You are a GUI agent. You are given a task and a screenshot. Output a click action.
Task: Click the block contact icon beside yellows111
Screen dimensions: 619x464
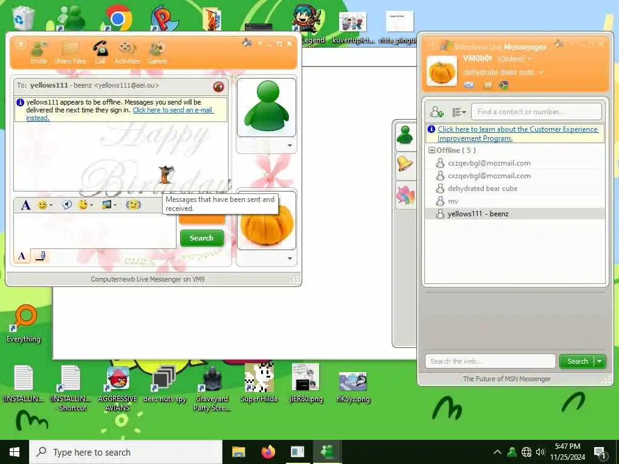218,86
